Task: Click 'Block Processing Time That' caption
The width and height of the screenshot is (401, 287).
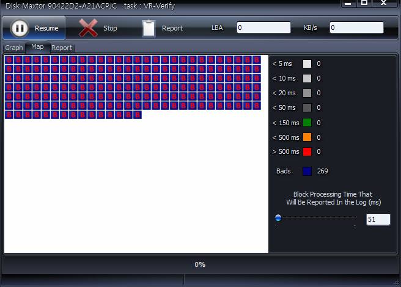Action: 333,194
